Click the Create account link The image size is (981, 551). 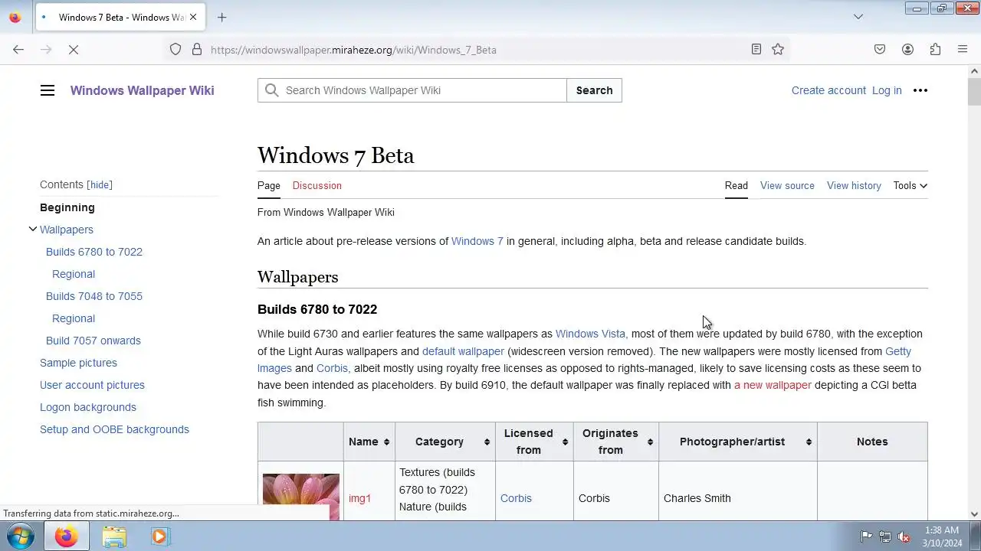coord(828,90)
